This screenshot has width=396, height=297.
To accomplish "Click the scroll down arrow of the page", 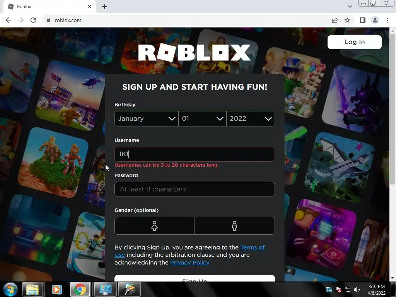I will pos(393,278).
